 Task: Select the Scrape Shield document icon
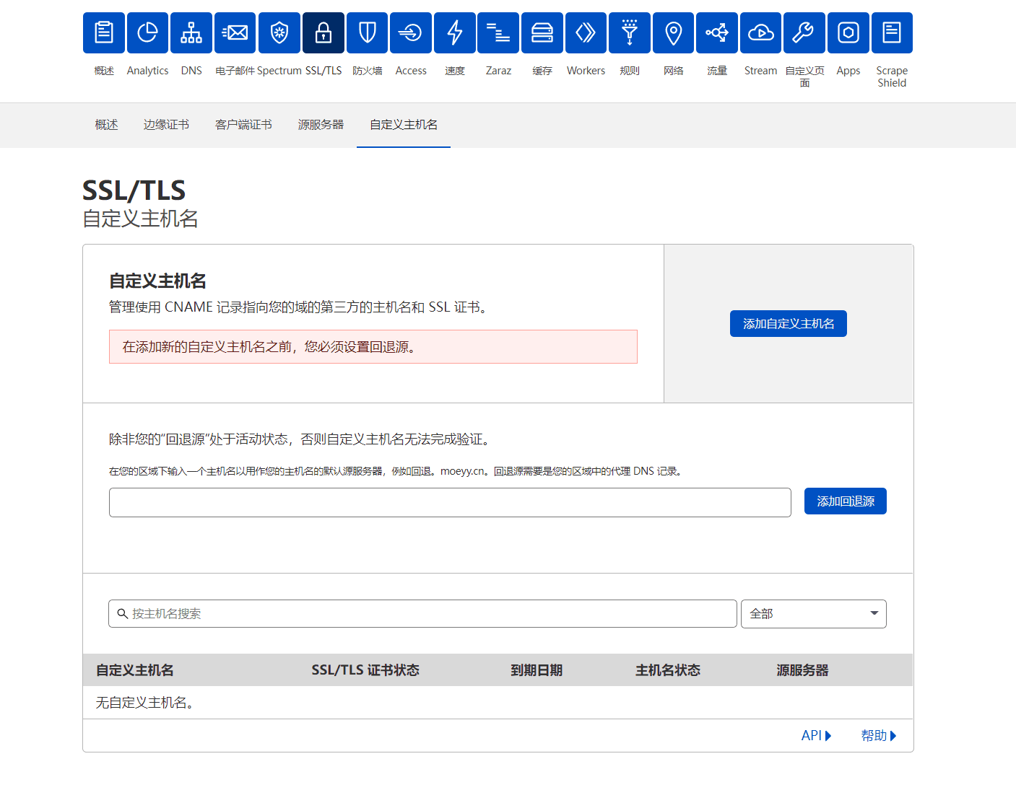tap(892, 33)
